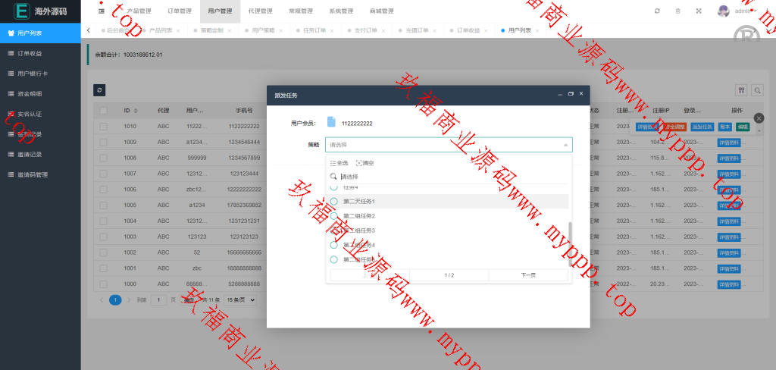Click the search field inside the strategy dropdown
The width and height of the screenshot is (776, 370).
tap(447, 177)
